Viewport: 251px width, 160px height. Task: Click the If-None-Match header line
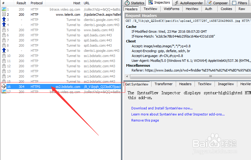pos(173,36)
